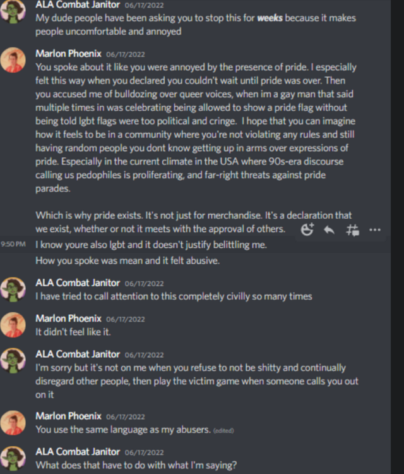
Task: Open the three-dots More menu on the message
Action: (x=375, y=230)
